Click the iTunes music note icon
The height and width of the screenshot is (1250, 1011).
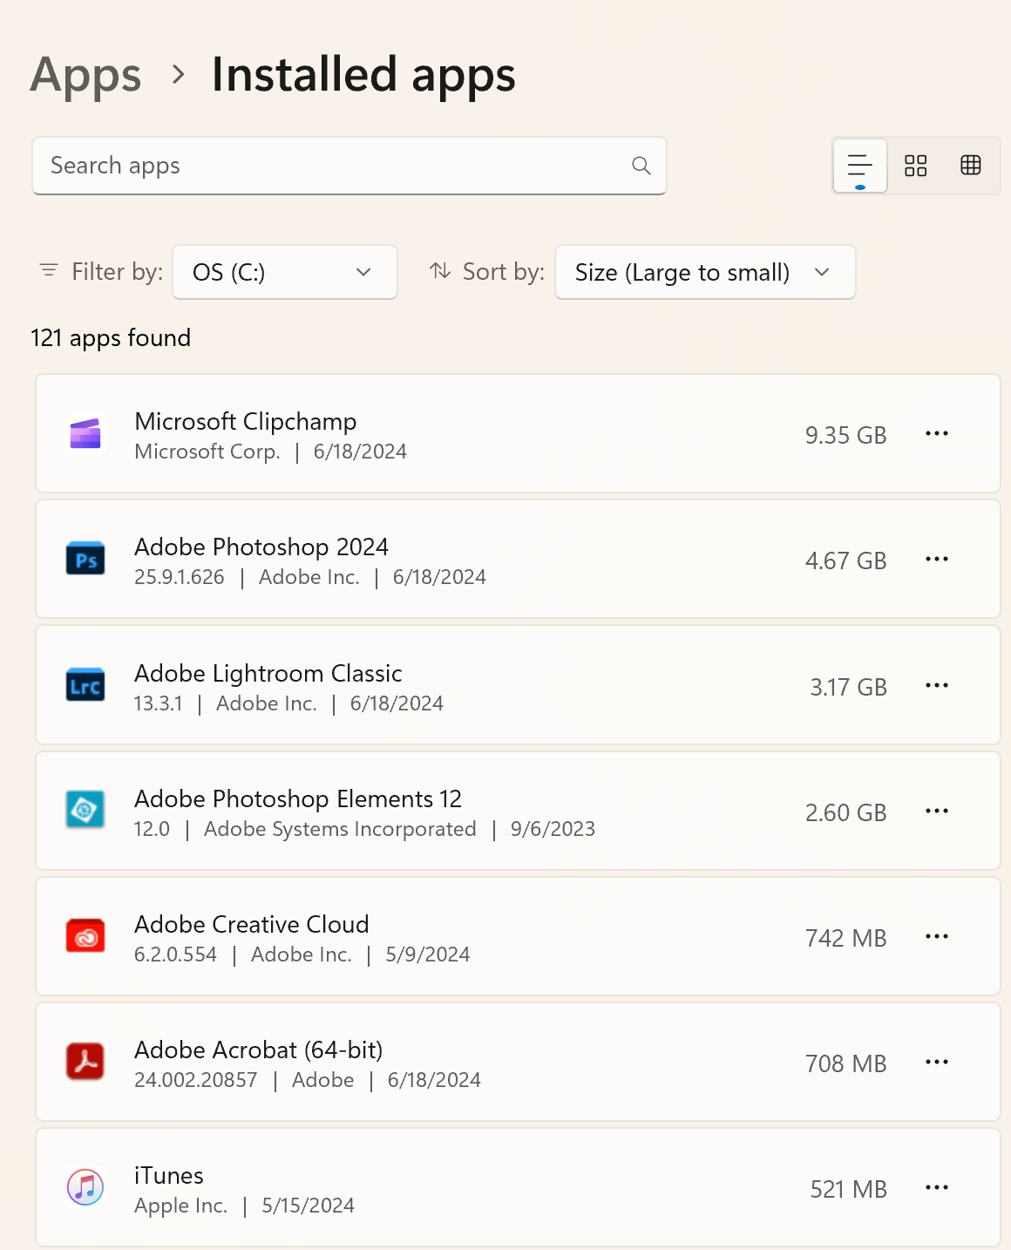pos(85,1187)
